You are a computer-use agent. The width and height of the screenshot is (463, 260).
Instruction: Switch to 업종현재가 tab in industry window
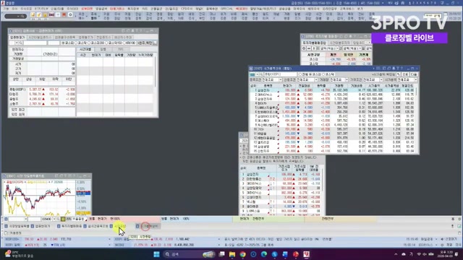[x=17, y=38]
